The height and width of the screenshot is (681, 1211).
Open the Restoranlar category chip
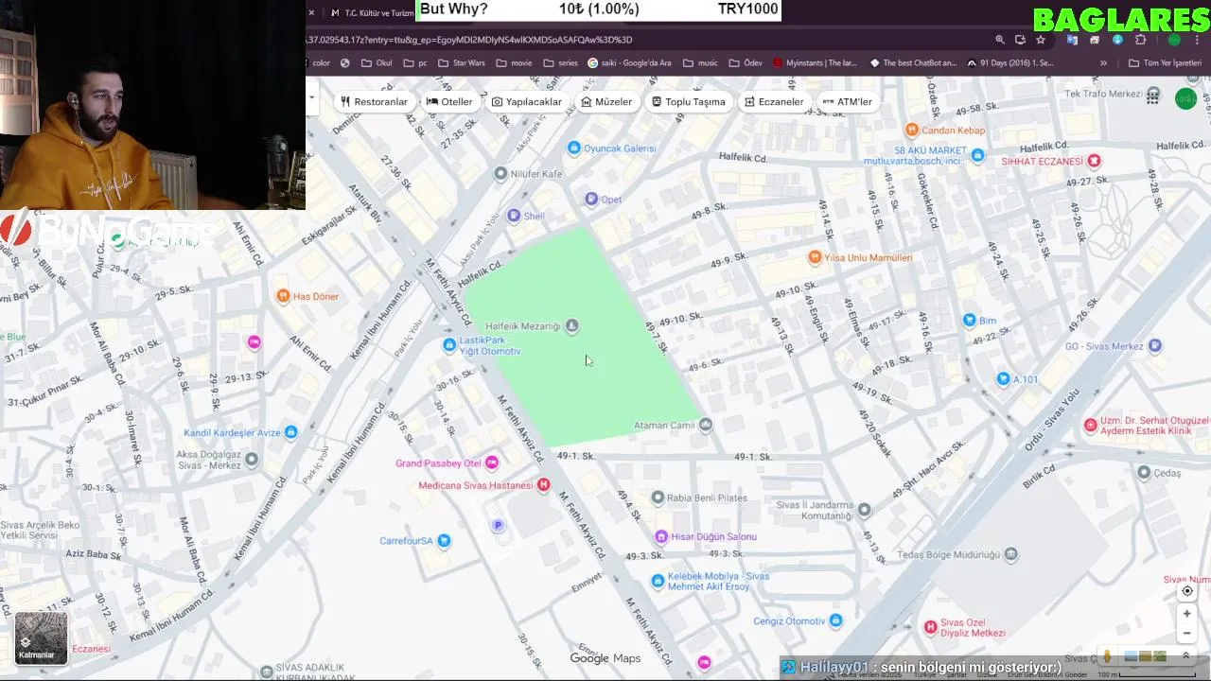[374, 101]
